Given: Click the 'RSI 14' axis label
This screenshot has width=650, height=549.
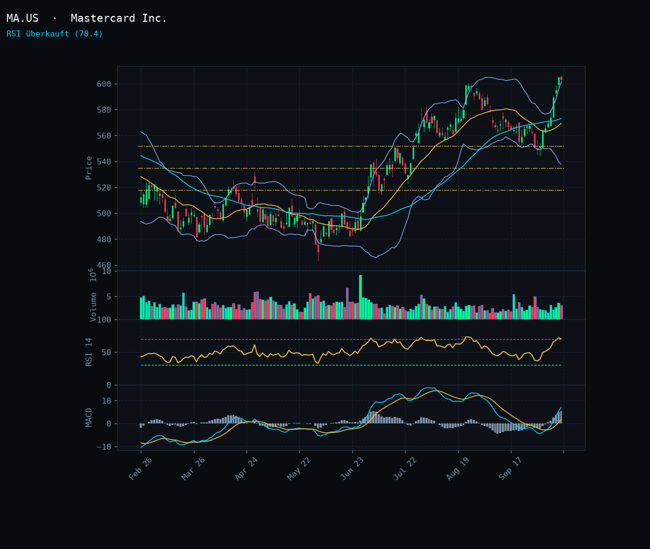Looking at the screenshot, I should coord(89,352).
